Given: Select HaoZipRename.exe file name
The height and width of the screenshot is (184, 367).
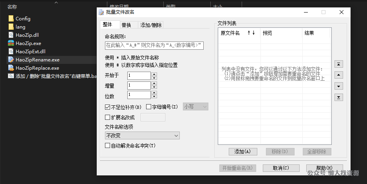Looking at the screenshot, I should (x=38, y=60).
